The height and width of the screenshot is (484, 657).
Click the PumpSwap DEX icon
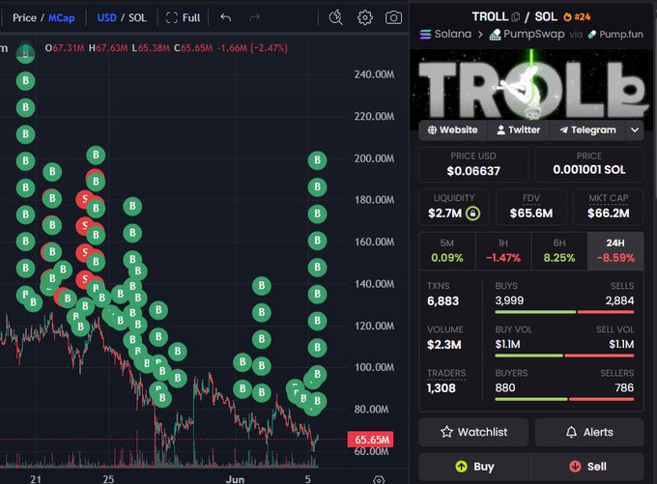(x=496, y=35)
